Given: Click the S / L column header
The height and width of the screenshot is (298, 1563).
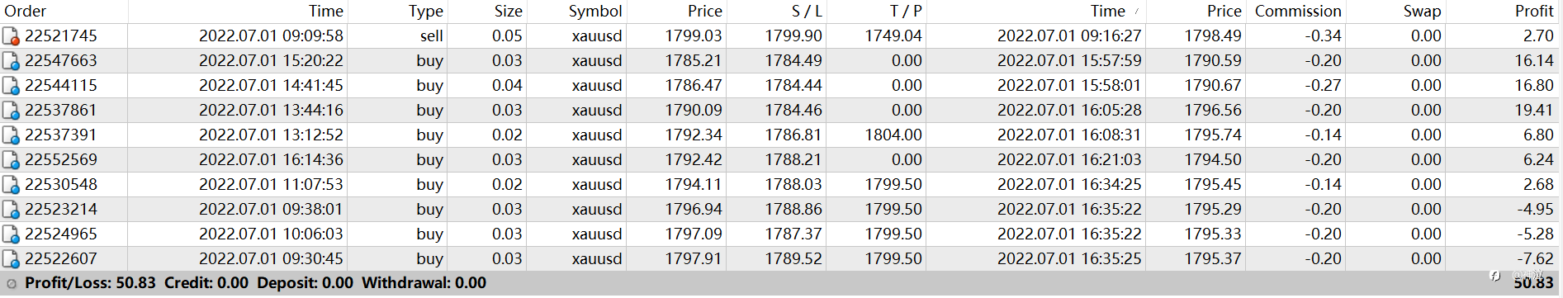Looking at the screenshot, I should pyautogui.click(x=775, y=11).
